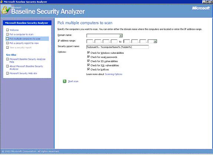Click the 'Security report name:' label
The image size is (213, 155).
click(x=69, y=46)
